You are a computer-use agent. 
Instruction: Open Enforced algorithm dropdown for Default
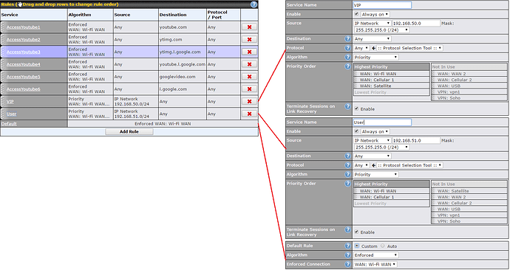[x=376, y=255]
